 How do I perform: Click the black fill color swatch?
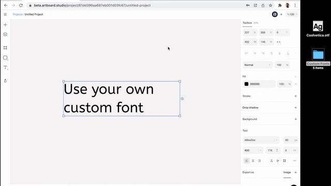pyautogui.click(x=246, y=84)
